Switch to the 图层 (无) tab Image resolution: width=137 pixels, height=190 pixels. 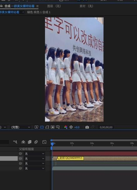click(x=54, y=6)
